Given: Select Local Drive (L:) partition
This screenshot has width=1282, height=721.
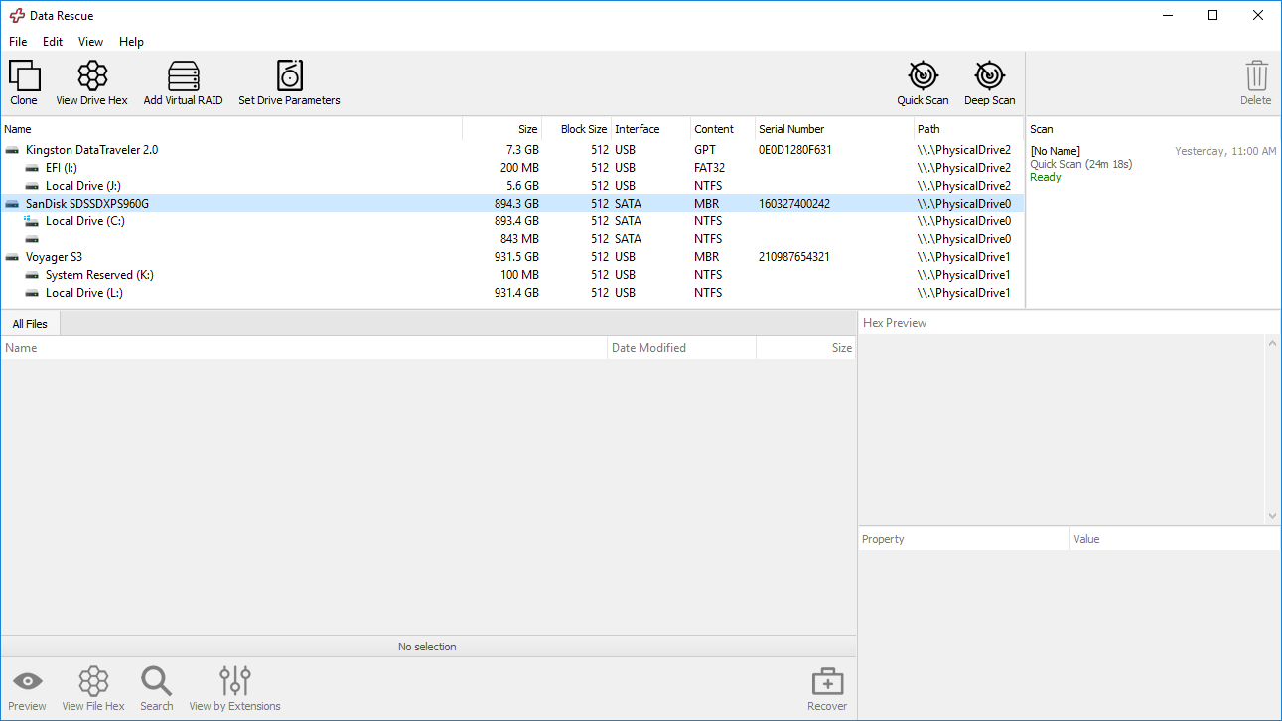Looking at the screenshot, I should point(511,293).
